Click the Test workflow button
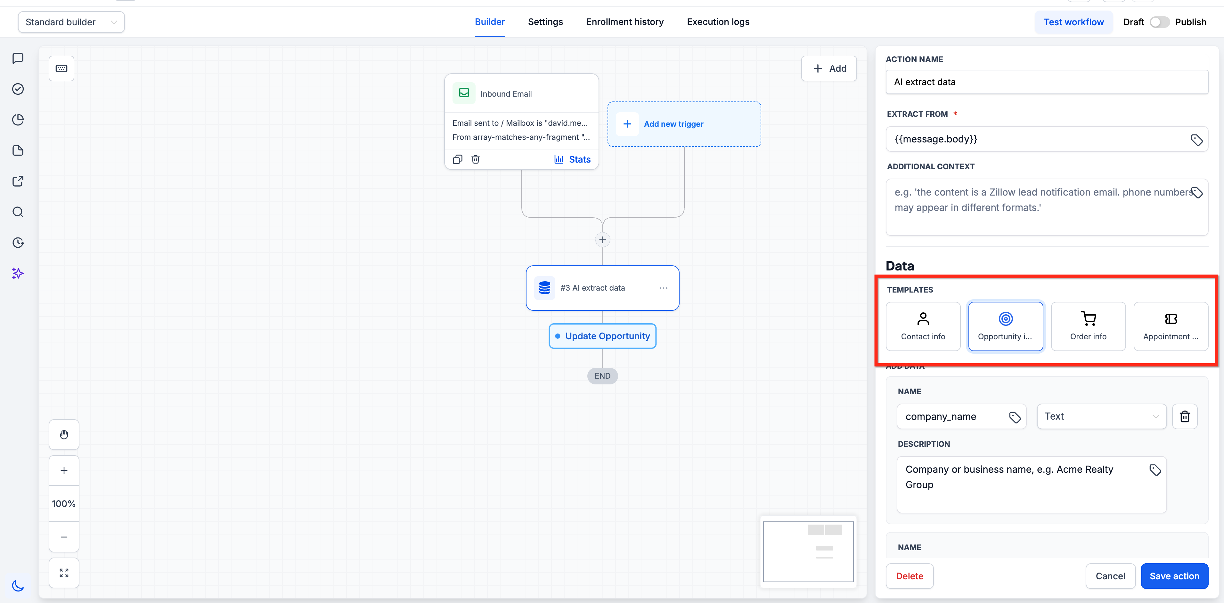This screenshot has height=603, width=1224. click(x=1074, y=22)
